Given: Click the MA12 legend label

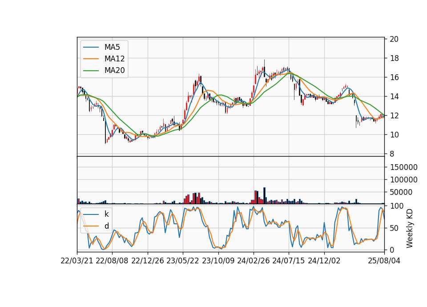Looking at the screenshot, I should tap(114, 59).
